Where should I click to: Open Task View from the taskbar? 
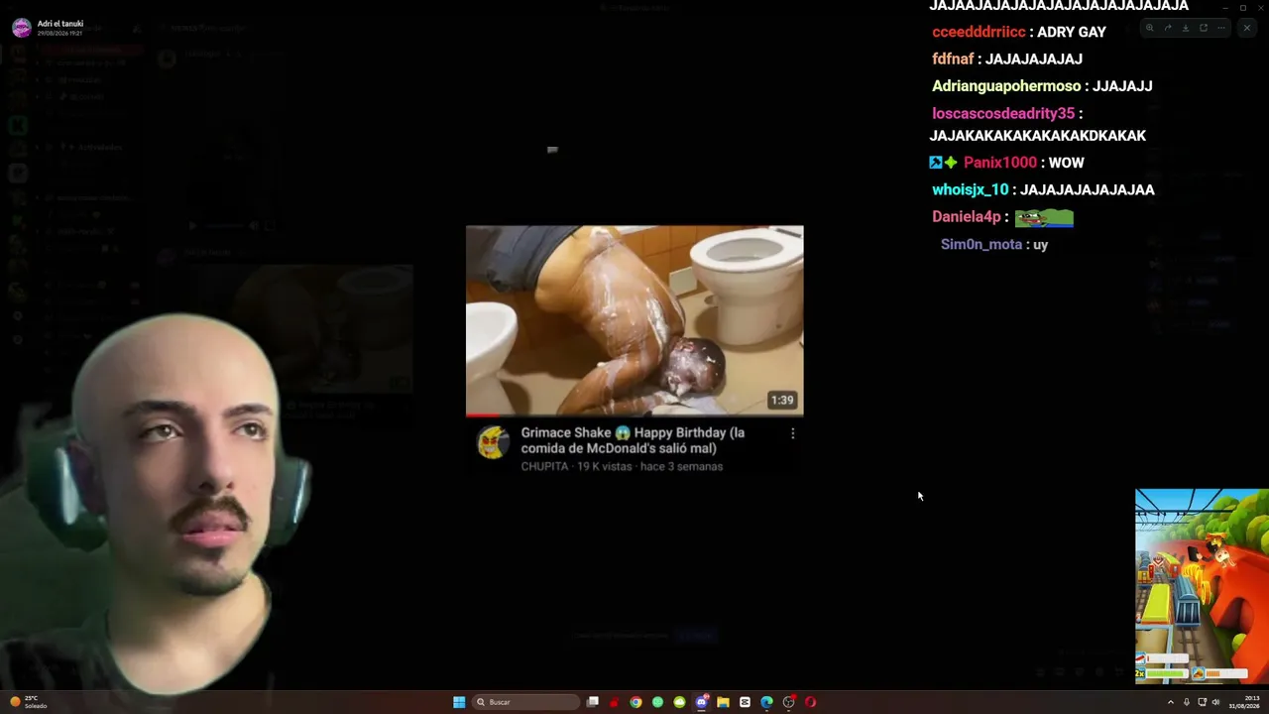pyautogui.click(x=593, y=702)
